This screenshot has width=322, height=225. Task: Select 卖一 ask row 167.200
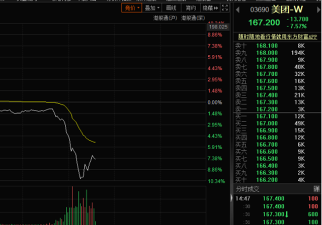point(277,109)
